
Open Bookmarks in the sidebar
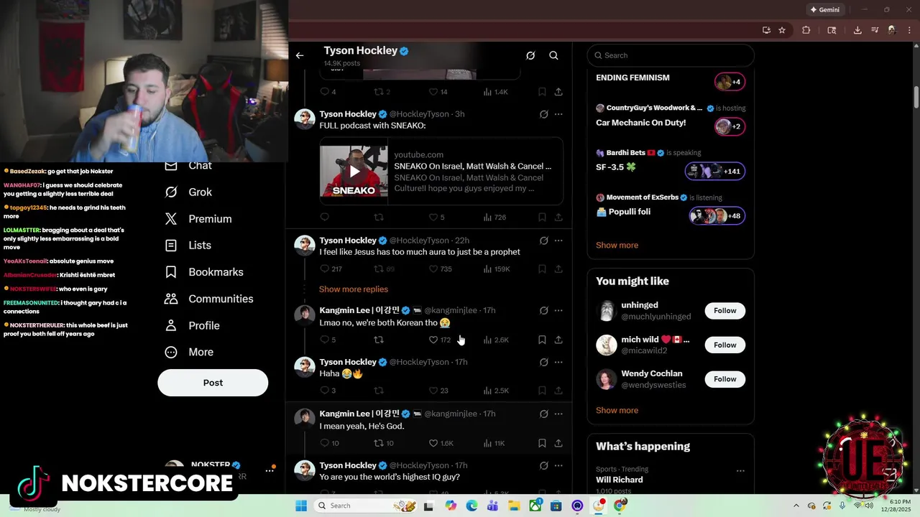[x=204, y=271]
